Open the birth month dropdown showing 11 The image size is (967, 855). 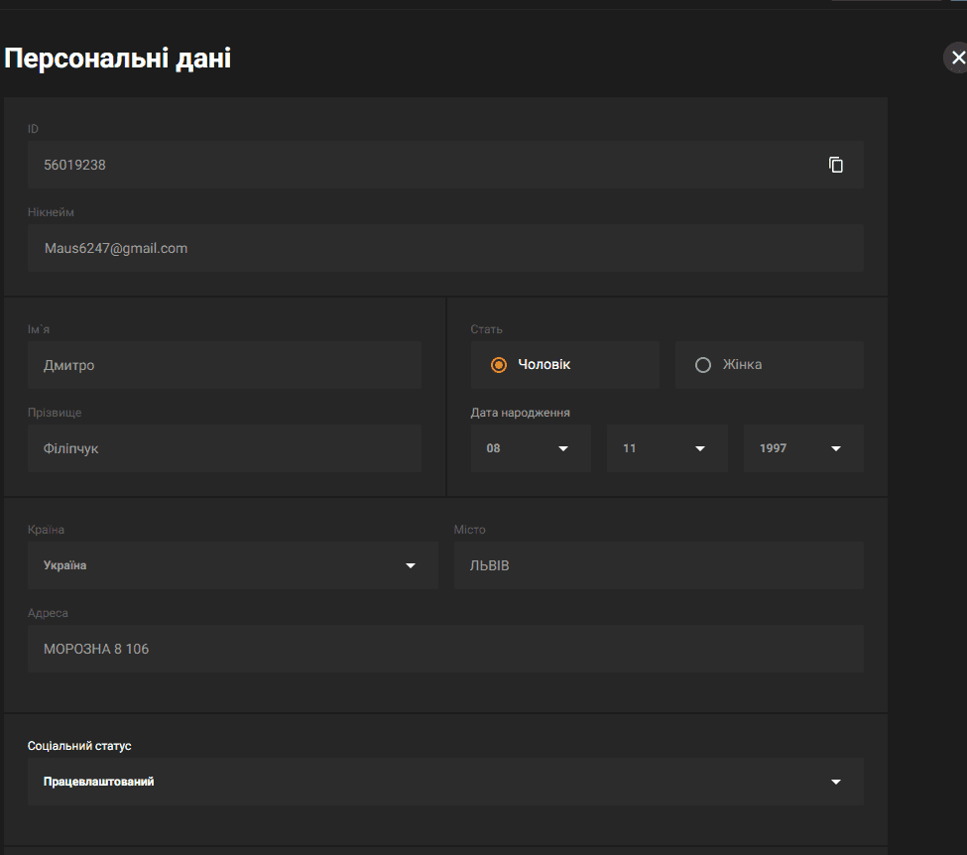667,448
